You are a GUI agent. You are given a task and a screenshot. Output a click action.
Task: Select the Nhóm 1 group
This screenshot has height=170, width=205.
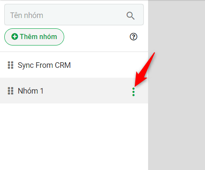coord(74,91)
